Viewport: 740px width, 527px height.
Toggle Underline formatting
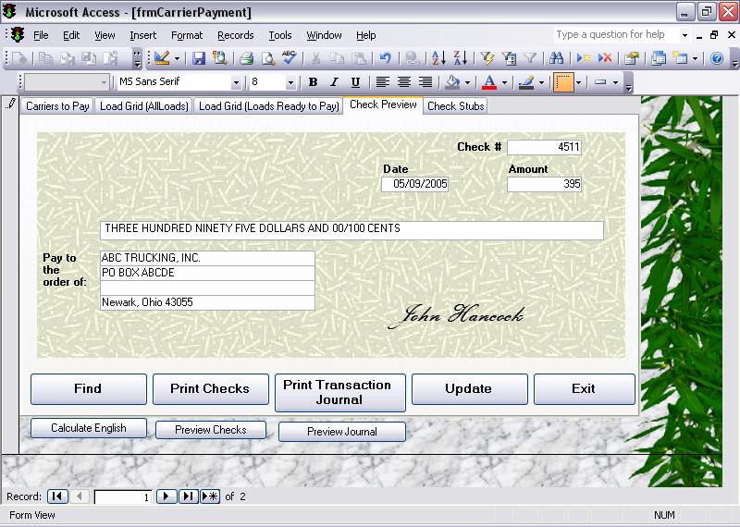(355, 82)
